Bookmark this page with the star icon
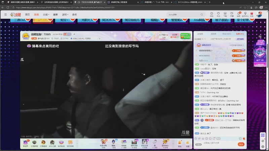 tap(245, 7)
